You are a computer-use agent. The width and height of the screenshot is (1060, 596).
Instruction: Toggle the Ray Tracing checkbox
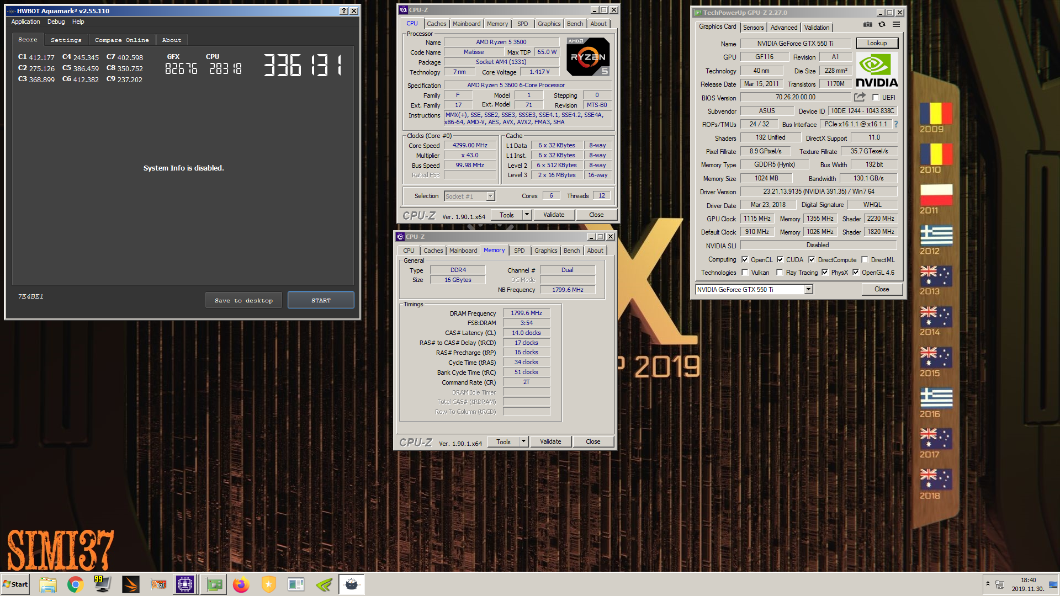pos(780,273)
